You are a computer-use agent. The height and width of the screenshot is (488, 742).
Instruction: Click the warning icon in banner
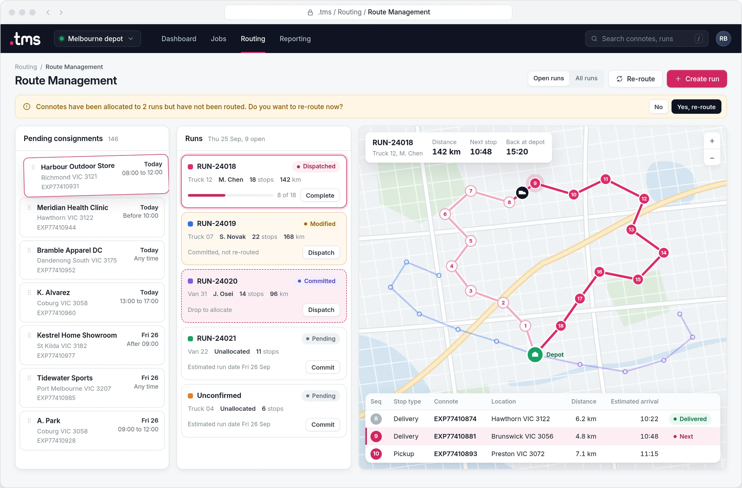(x=27, y=107)
